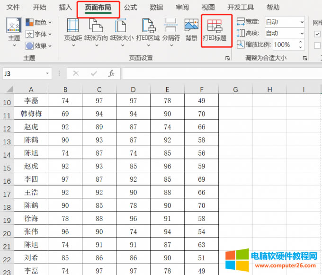
Task: Toggle the checked 网格线 checkbox
Action: click(x=317, y=34)
